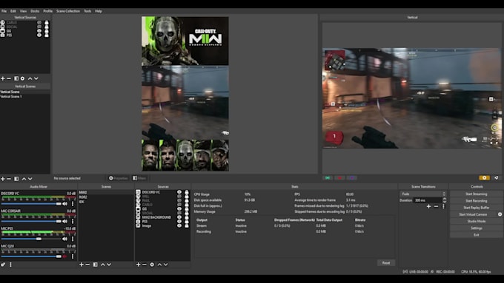Open the Profile menu
The image size is (504, 283).
pyautogui.click(x=47, y=11)
